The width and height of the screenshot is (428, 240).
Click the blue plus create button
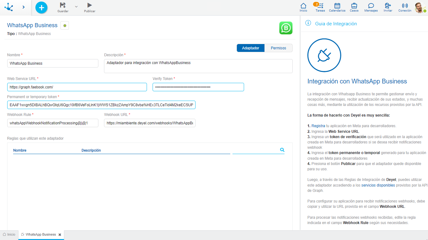41,7
